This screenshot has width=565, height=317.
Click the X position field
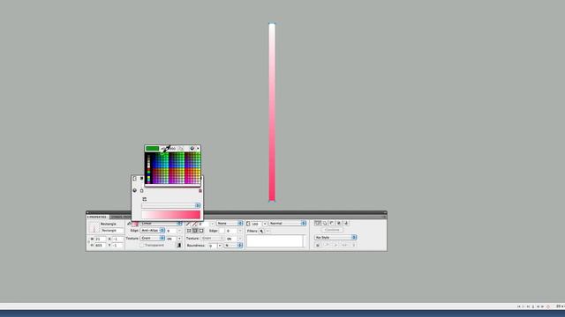pyautogui.click(x=117, y=239)
